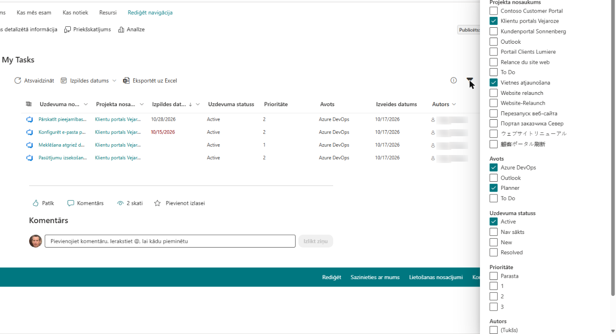
Task: Click Rediģēt navigāciju link
Action: (150, 13)
